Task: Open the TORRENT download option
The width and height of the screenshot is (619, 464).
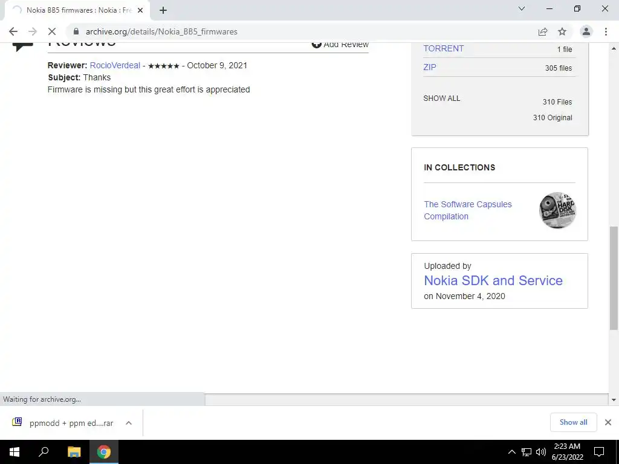Action: tap(443, 48)
